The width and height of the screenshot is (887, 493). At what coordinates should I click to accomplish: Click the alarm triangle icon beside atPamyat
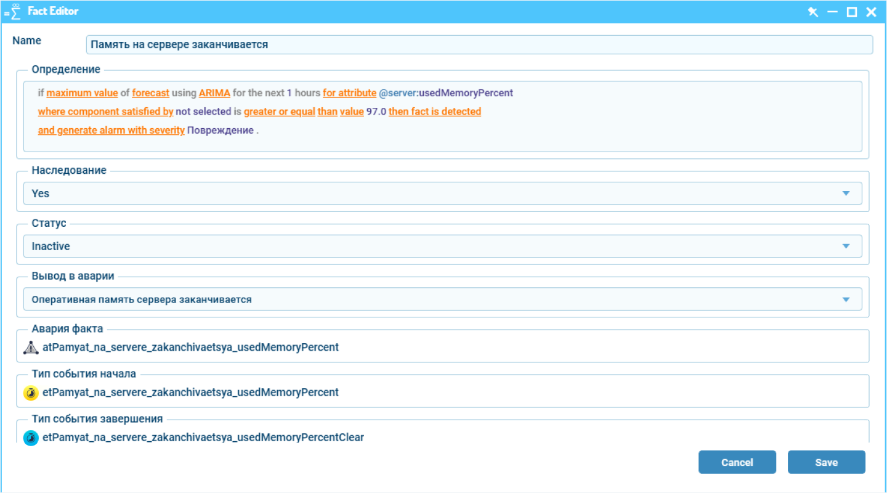coord(31,348)
